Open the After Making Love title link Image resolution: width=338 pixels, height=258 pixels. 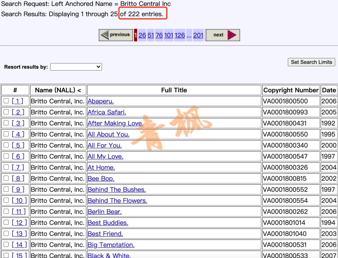pos(115,123)
